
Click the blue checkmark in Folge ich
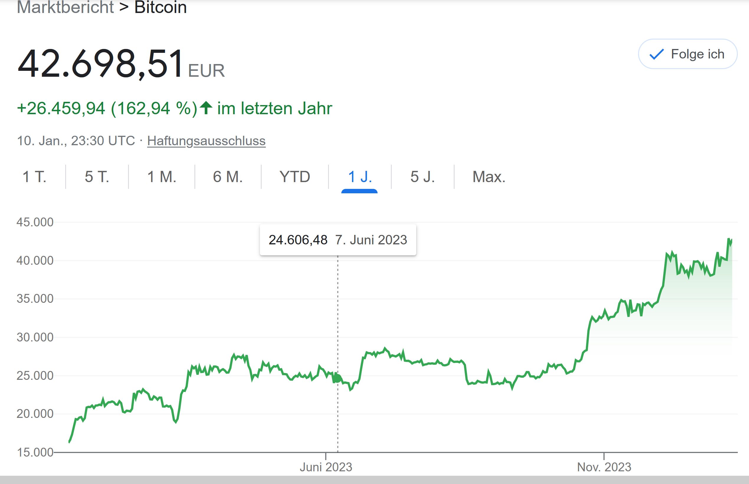(x=657, y=54)
